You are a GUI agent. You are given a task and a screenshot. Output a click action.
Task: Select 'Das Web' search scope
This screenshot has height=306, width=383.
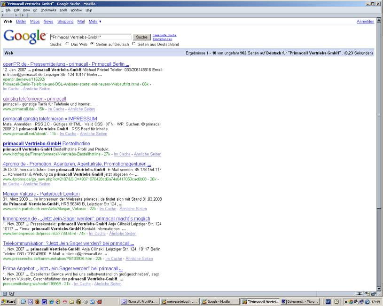(x=67, y=44)
